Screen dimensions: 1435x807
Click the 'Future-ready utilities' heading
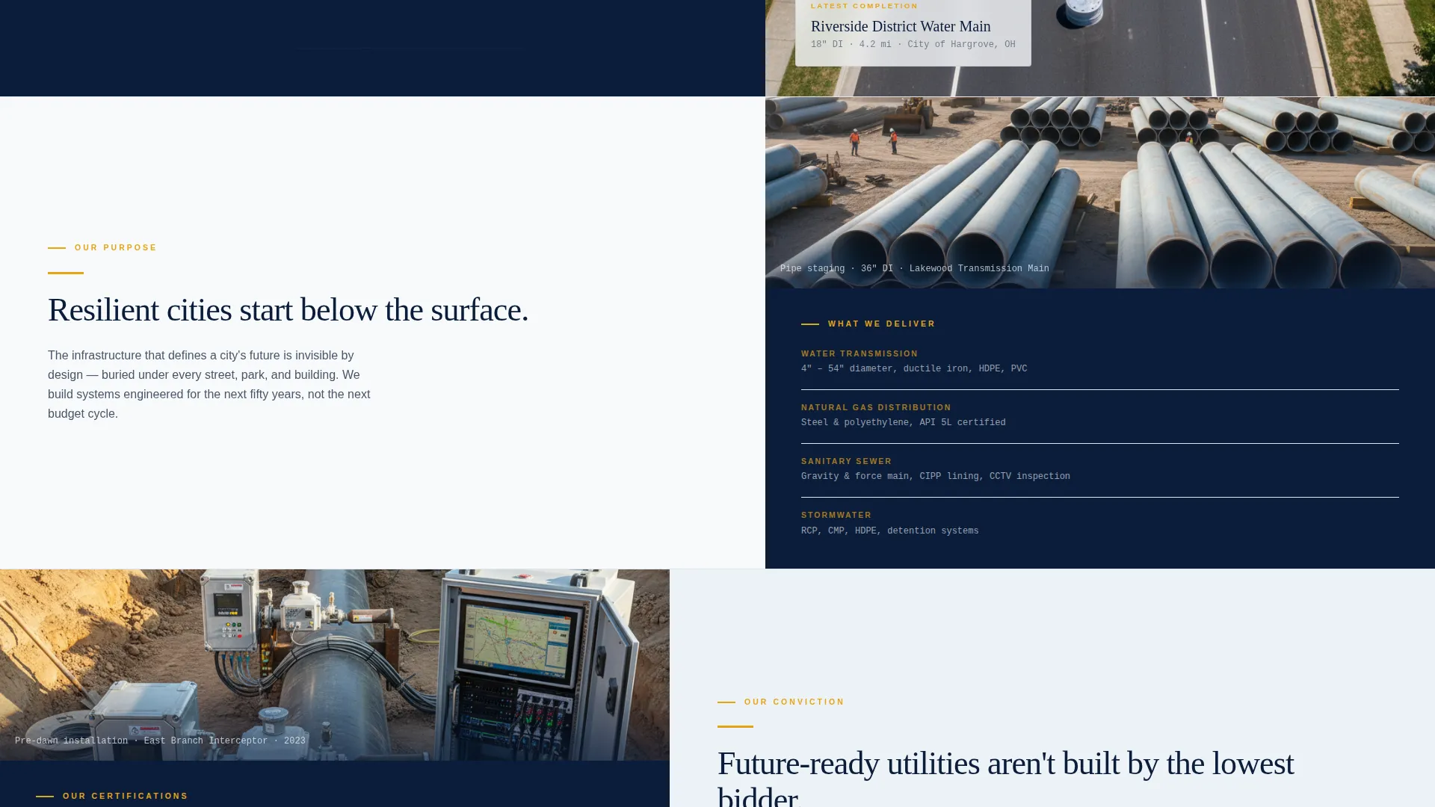click(1005, 777)
